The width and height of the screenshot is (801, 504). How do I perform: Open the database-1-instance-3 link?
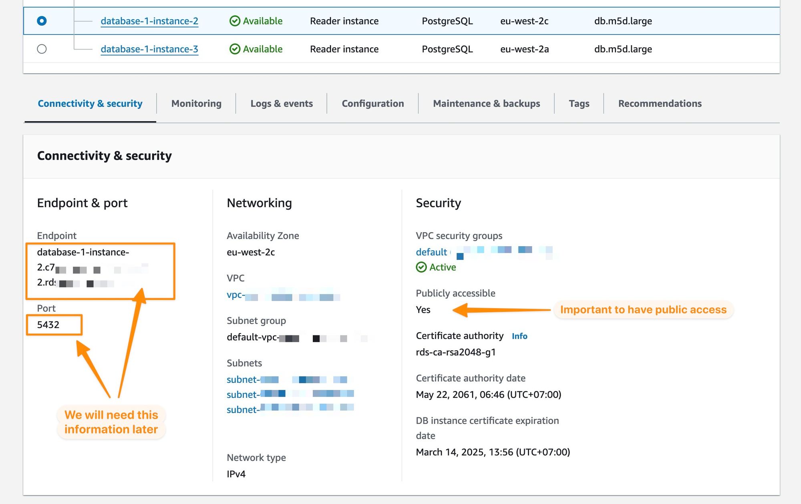pyautogui.click(x=149, y=49)
